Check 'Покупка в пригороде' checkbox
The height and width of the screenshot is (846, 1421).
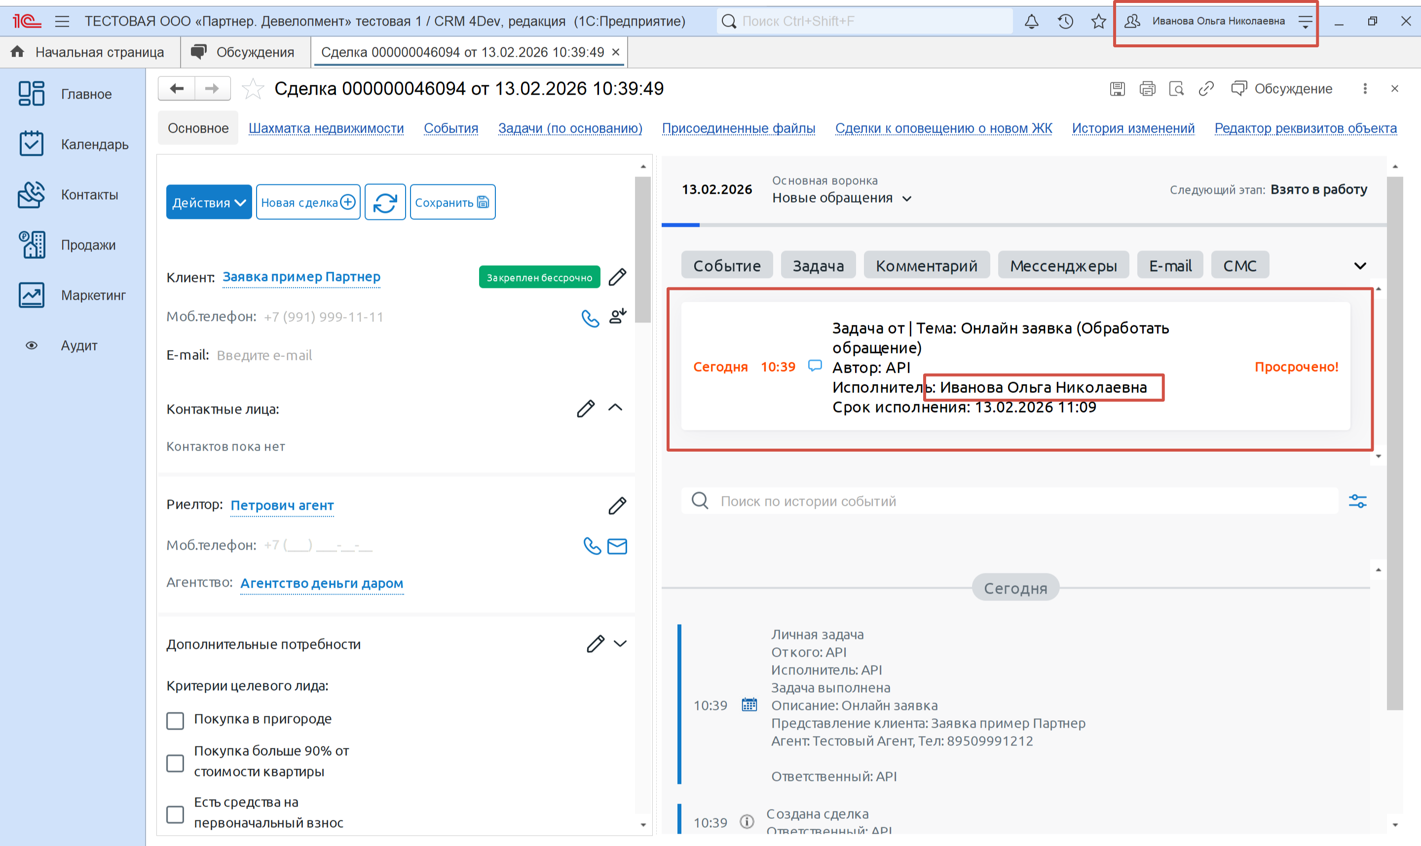[x=175, y=721]
